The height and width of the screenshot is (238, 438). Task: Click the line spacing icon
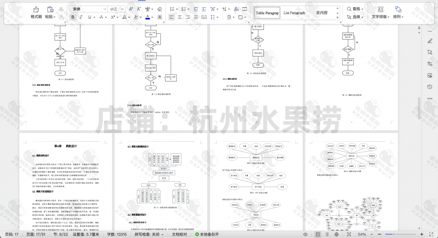pyautogui.click(x=213, y=17)
